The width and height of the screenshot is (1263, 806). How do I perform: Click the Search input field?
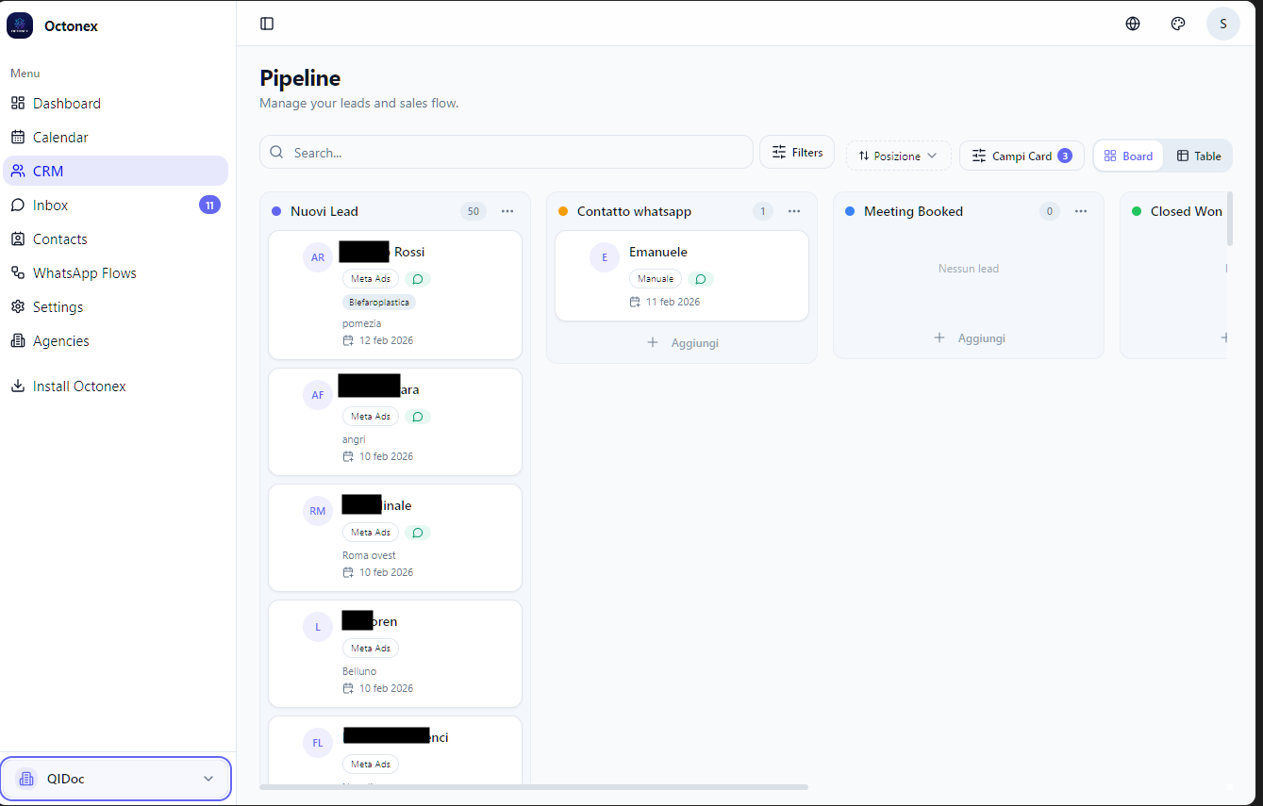coord(506,151)
